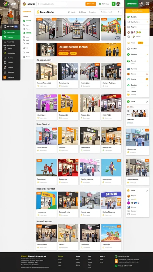Click the yellow header tab of right panel
Image resolution: width=153 pixels, height=272 pixels.
pyautogui.click(x=137, y=11)
